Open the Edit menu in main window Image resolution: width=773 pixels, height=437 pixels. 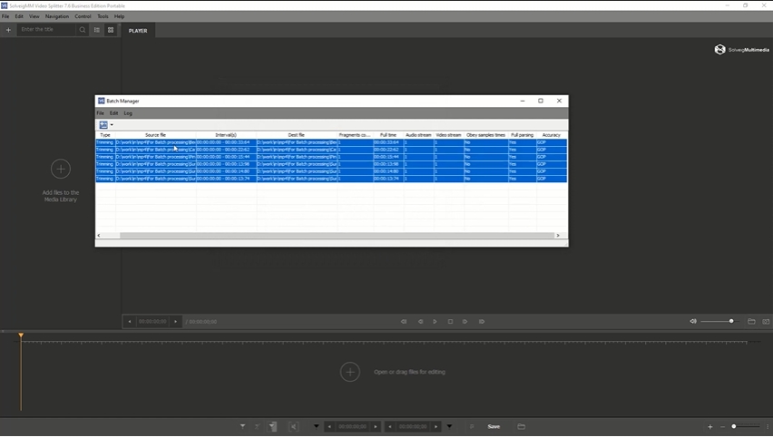point(19,16)
